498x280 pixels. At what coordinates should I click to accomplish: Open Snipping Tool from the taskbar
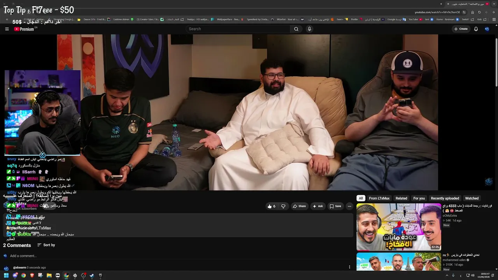[x=40, y=276]
